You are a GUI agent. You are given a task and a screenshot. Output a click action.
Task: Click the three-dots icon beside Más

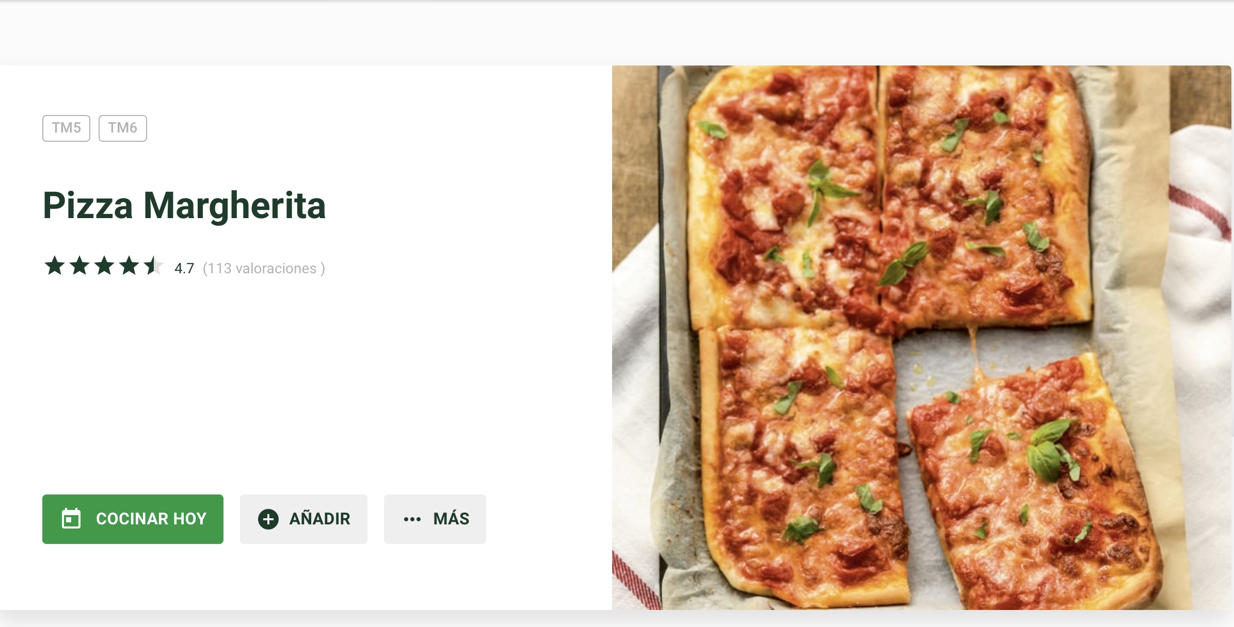tap(412, 519)
